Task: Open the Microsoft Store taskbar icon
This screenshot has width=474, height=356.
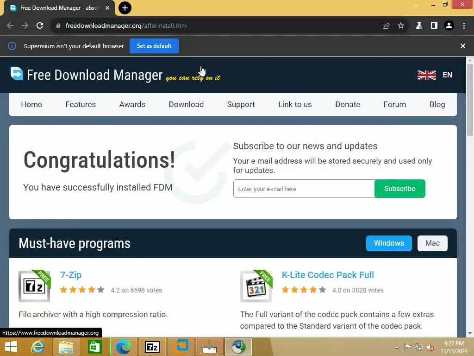Action: (94, 347)
